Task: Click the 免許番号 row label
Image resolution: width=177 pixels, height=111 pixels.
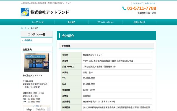Action: click(66, 102)
